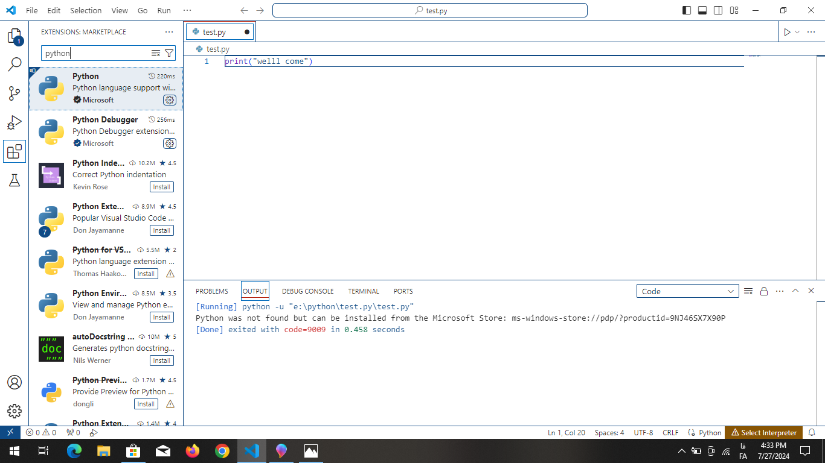The height and width of the screenshot is (463, 825).
Task: Toggle Output auto scrolling lock
Action: (764, 291)
